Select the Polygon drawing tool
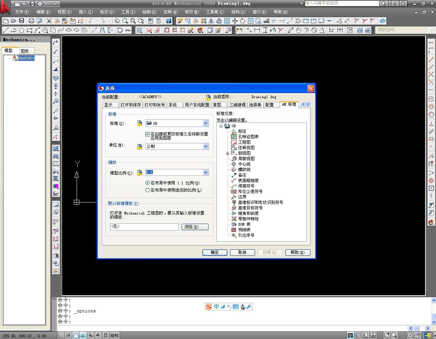Image resolution: width=436 pixels, height=339 pixels. [x=22, y=30]
